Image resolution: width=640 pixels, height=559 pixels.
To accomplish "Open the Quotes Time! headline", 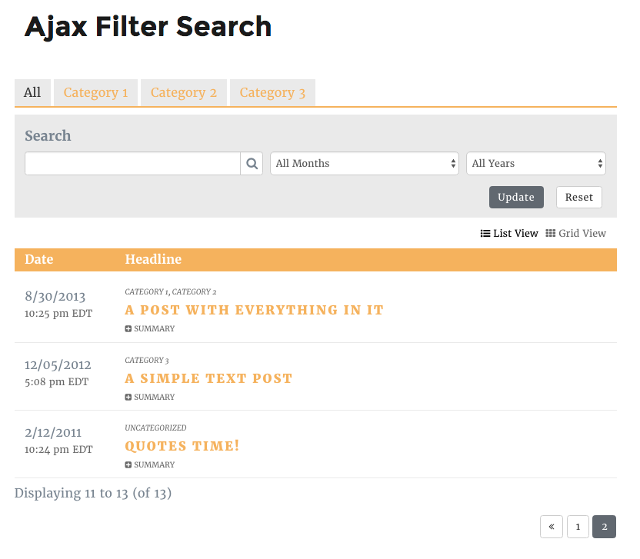I will point(182,446).
